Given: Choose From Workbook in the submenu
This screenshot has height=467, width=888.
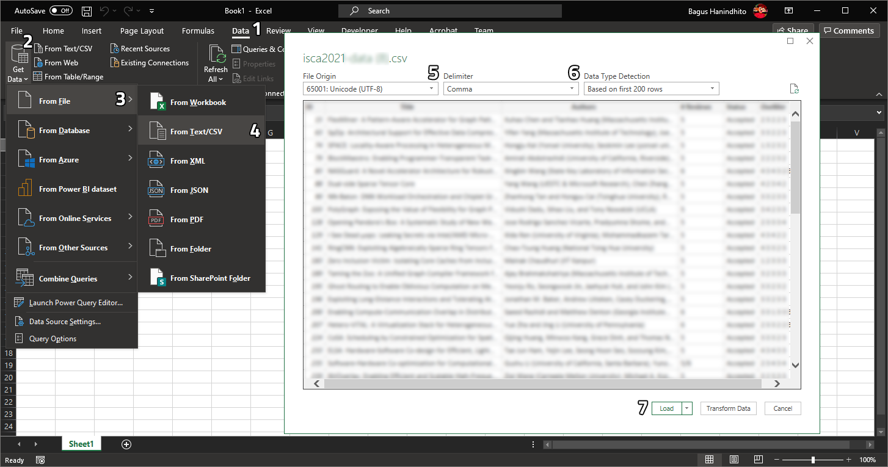Looking at the screenshot, I should point(202,103).
